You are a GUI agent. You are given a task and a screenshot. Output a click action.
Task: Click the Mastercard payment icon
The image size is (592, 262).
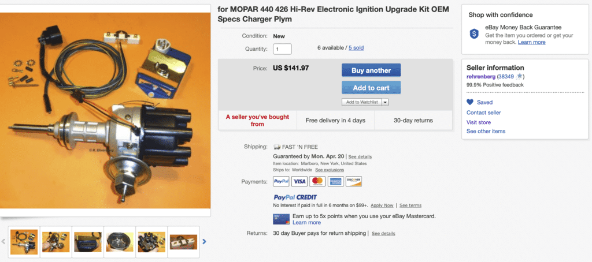(x=317, y=182)
